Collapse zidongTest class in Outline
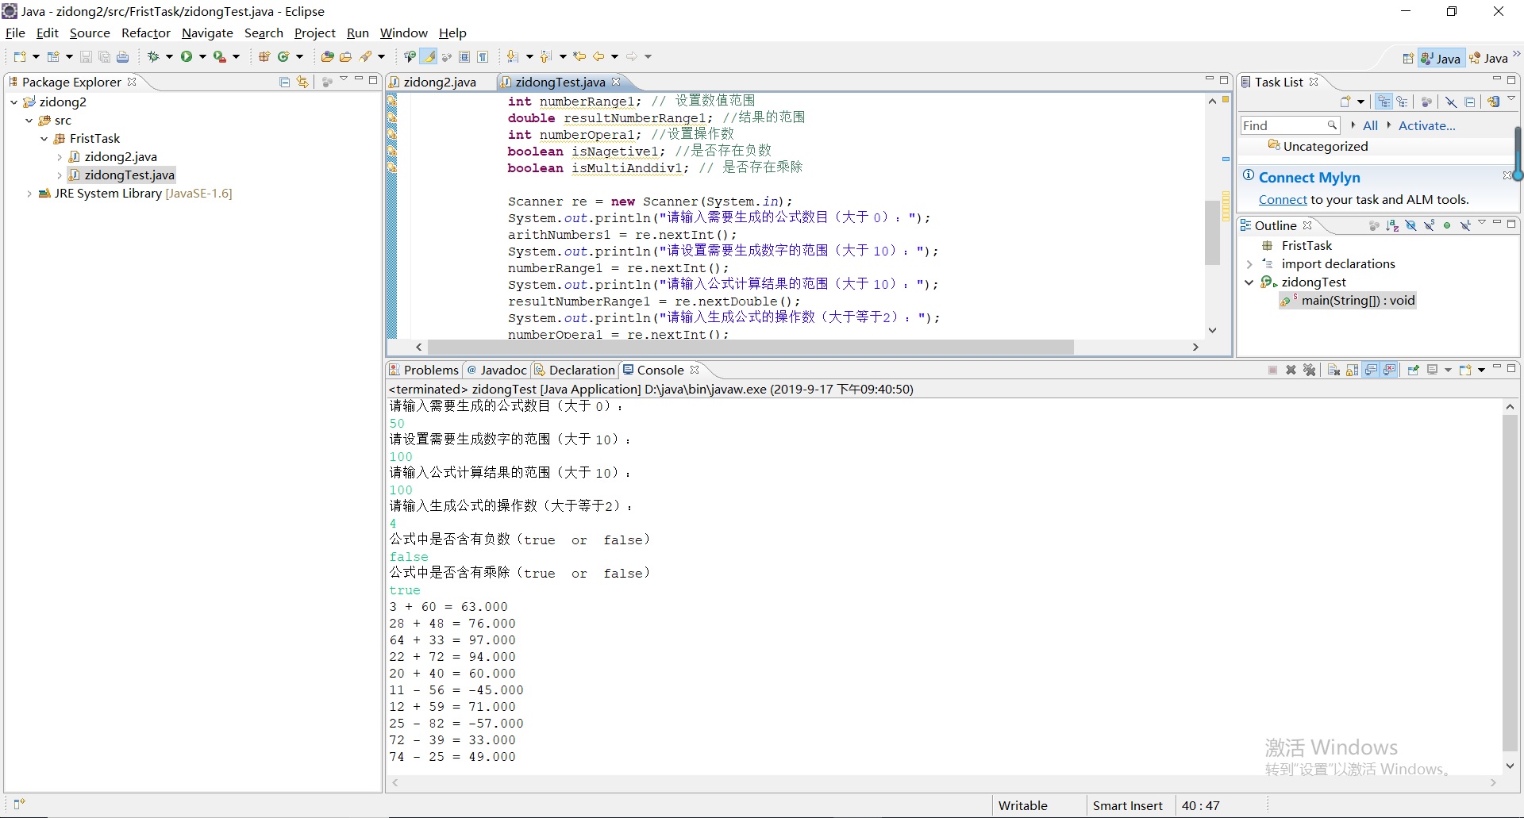This screenshot has height=818, width=1524. pyautogui.click(x=1249, y=282)
